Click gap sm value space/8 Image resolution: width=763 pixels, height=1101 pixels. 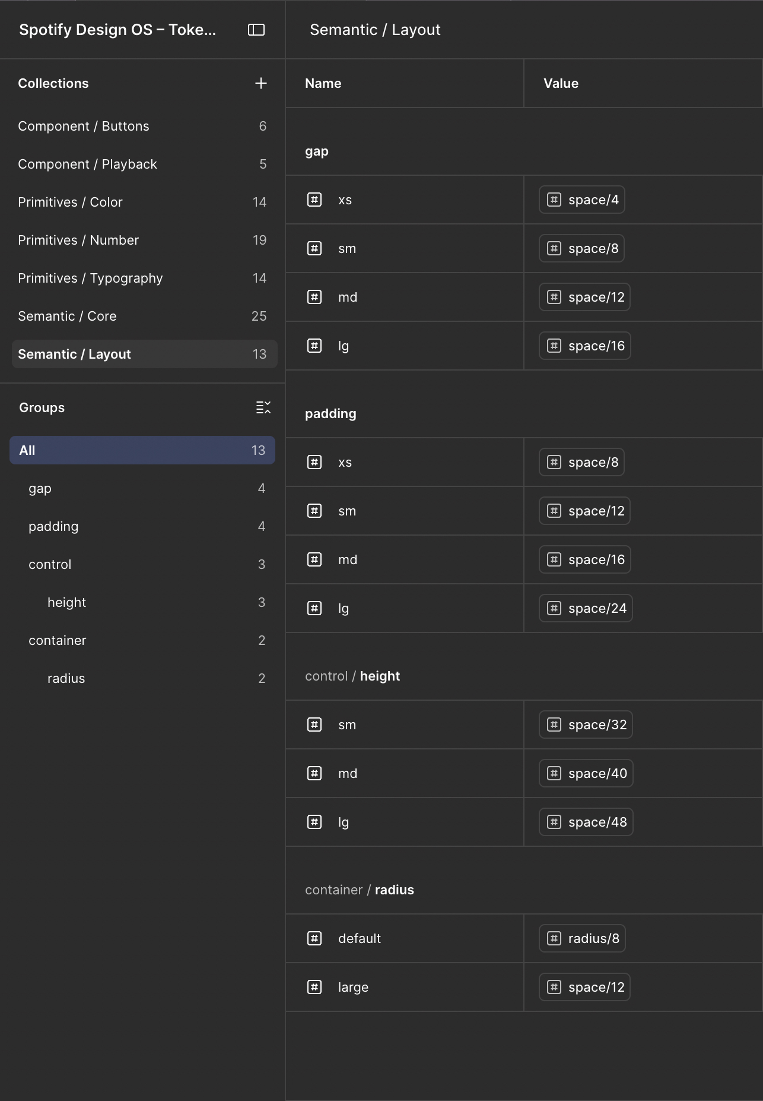[x=582, y=248]
